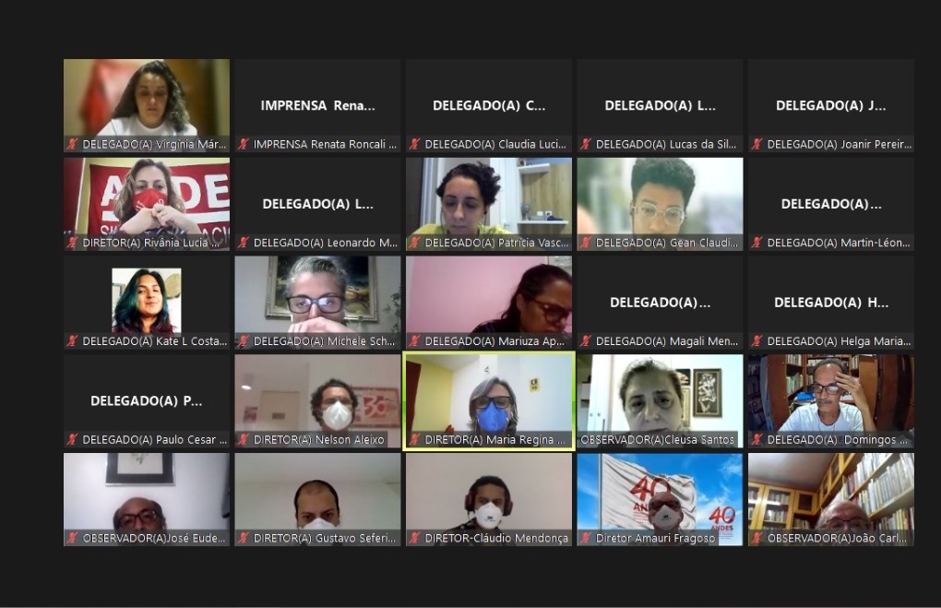This screenshot has height=608, width=941.
Task: Click muted microphone icon on Cleusa Santos tile
Action: click(x=586, y=440)
